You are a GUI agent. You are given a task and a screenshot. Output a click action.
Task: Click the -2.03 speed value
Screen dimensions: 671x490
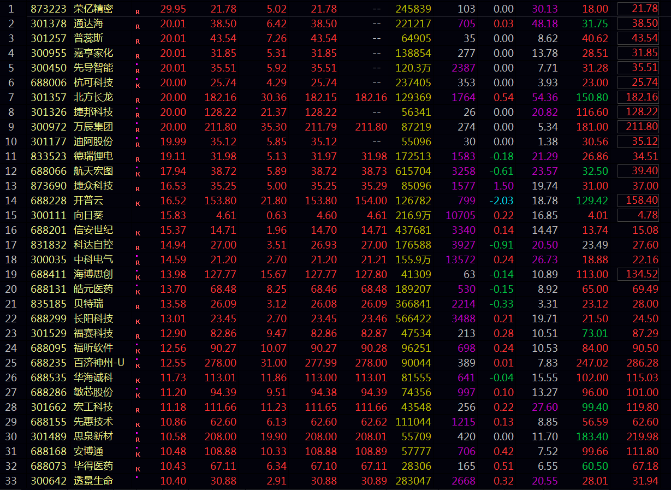point(501,200)
